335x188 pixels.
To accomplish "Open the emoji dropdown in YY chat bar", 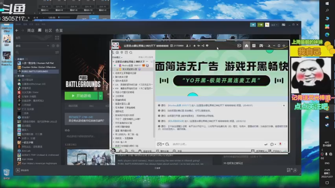I will 273,144.
